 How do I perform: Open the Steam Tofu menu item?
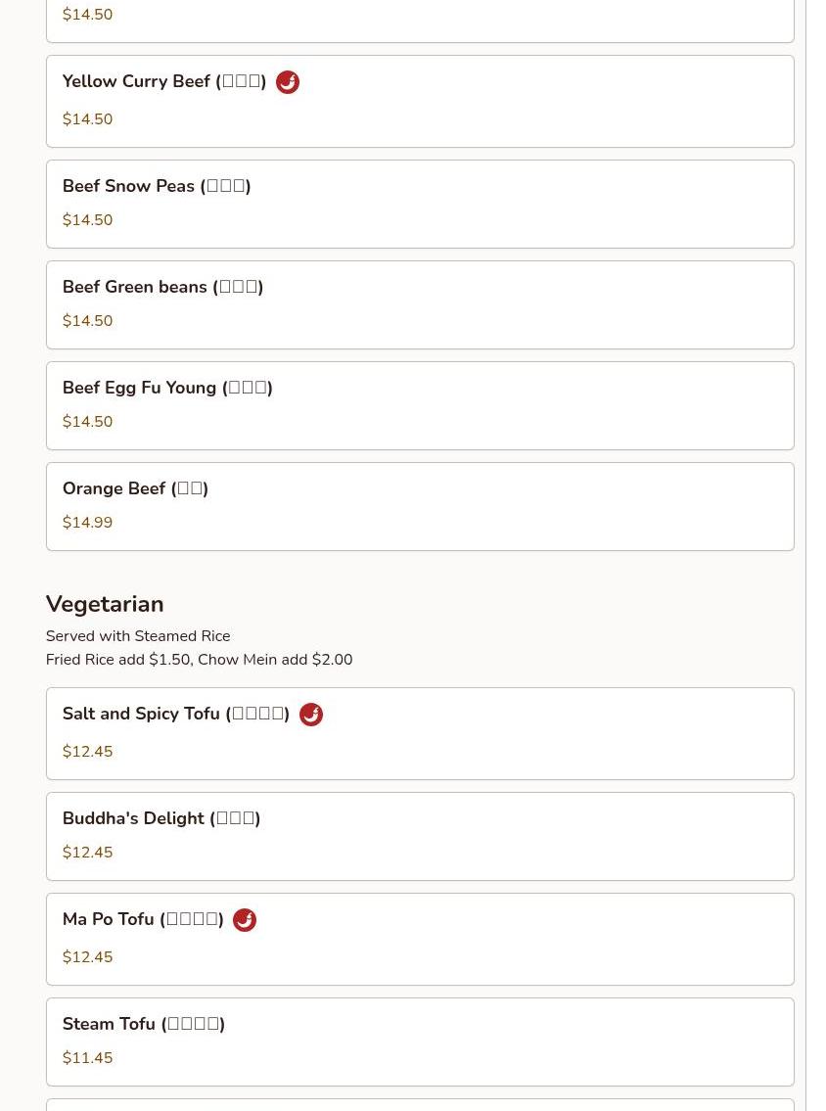(144, 1024)
